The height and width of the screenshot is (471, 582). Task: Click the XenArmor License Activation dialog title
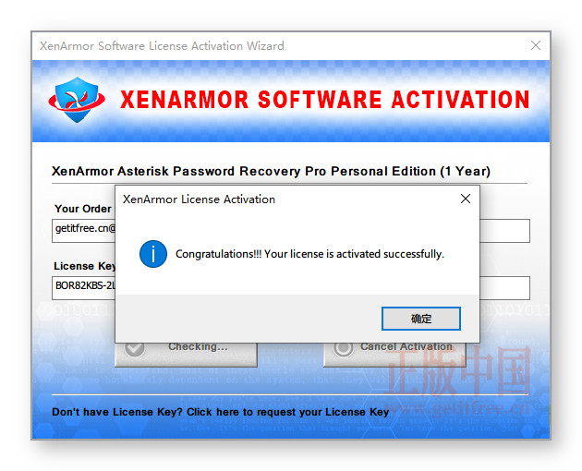click(199, 199)
